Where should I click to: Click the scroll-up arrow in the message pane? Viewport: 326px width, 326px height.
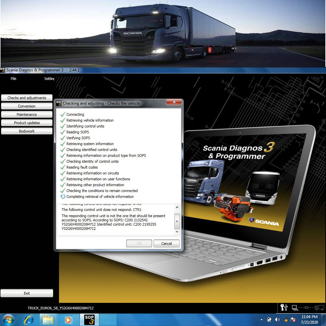click(177, 207)
